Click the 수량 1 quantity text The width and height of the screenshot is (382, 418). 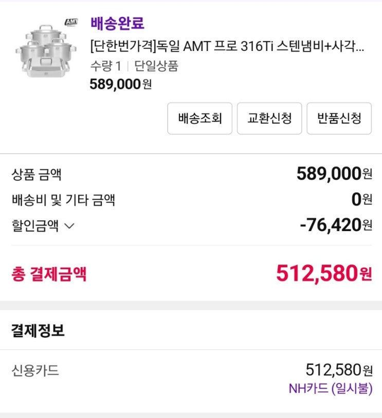tap(105, 66)
